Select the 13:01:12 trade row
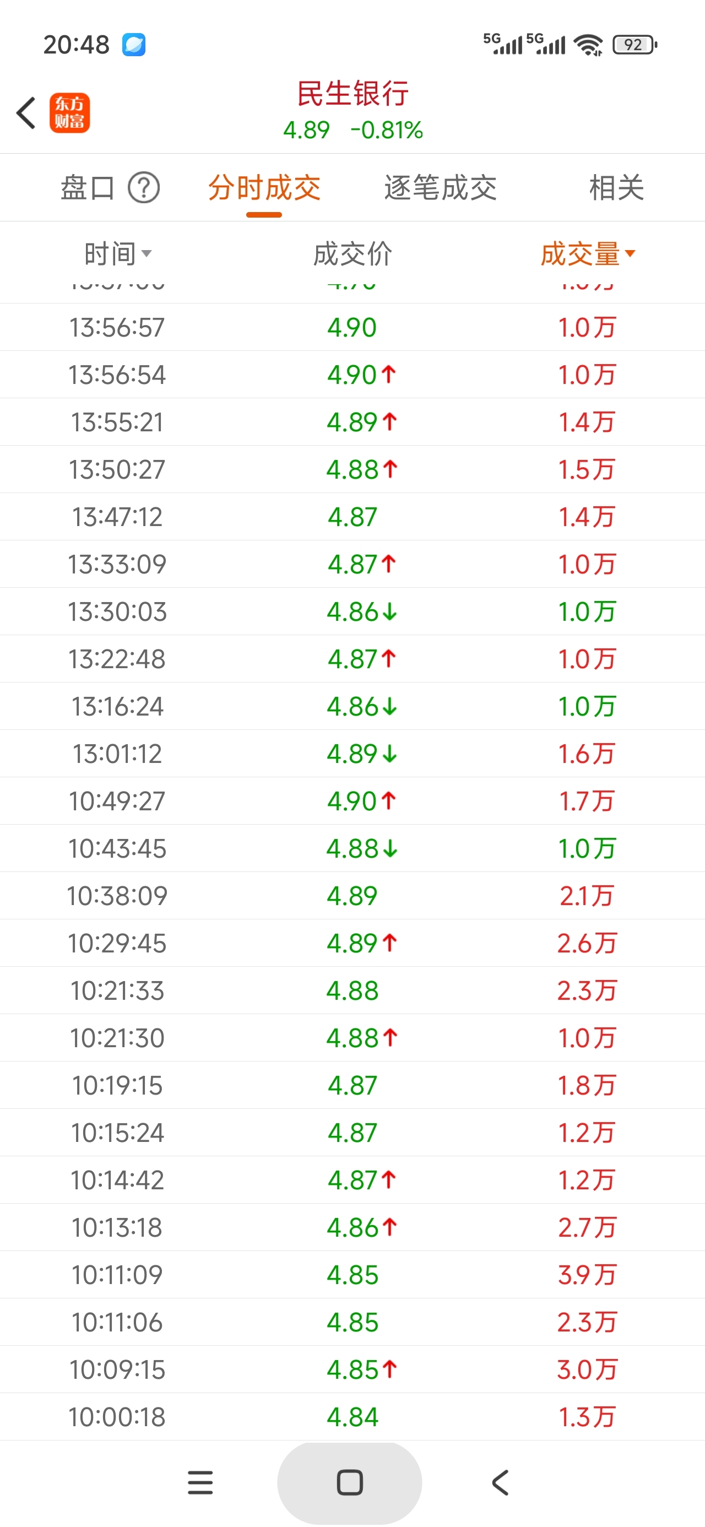The image size is (705, 1527). (x=352, y=754)
